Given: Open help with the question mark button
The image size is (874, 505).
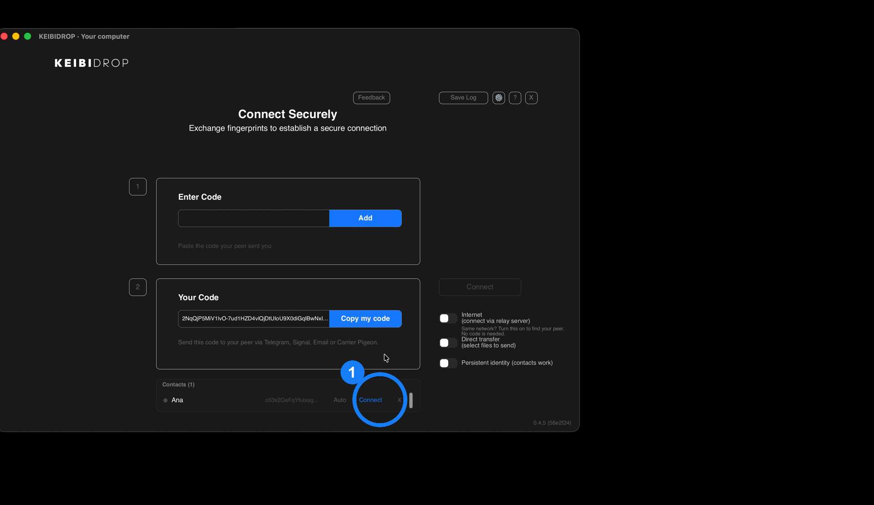Looking at the screenshot, I should click(515, 98).
